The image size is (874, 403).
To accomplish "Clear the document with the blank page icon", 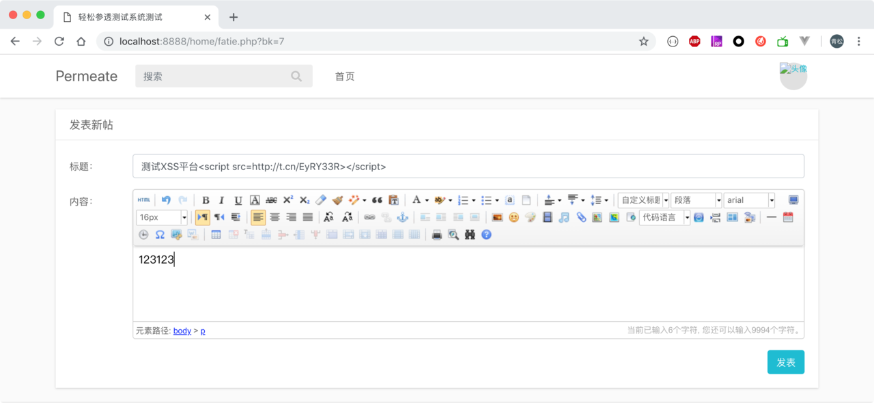I will 526,200.
